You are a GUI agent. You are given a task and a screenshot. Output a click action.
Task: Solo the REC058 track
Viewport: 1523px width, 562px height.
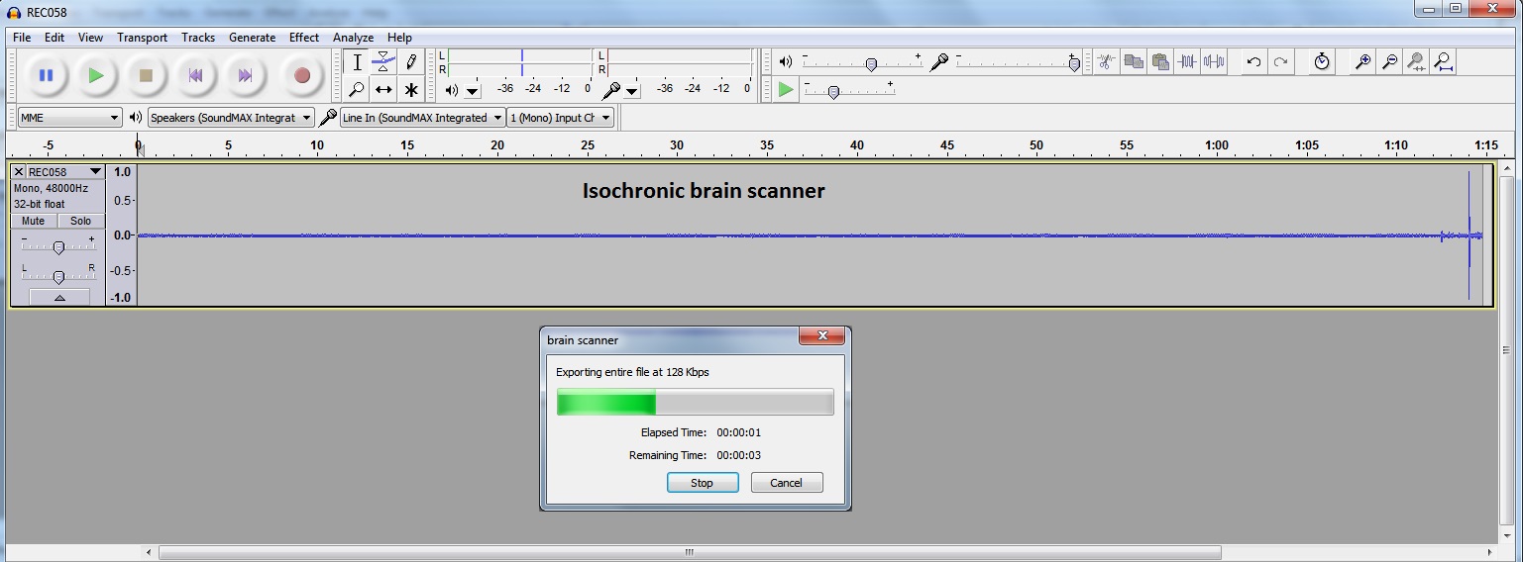coord(81,221)
